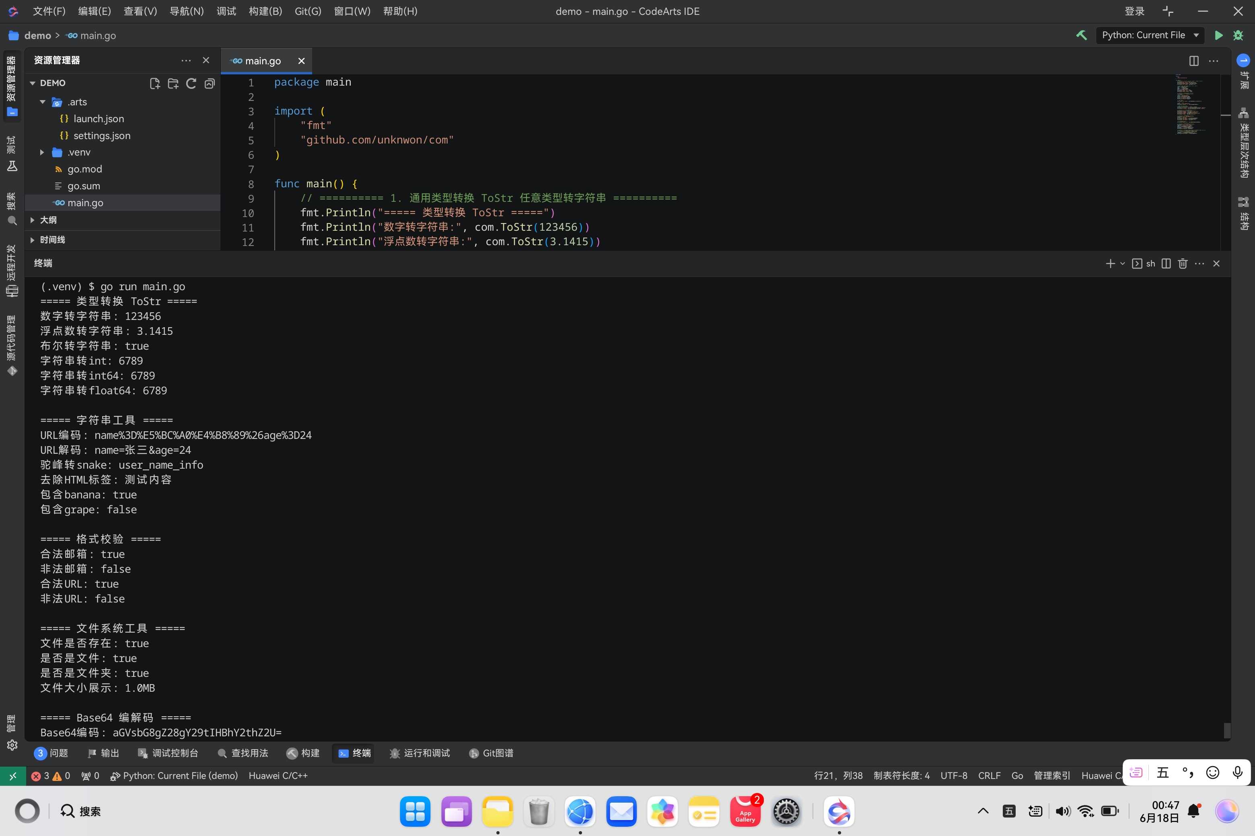The height and width of the screenshot is (836, 1255).
Task: Collapse the DEMO root folder
Action: pos(33,83)
